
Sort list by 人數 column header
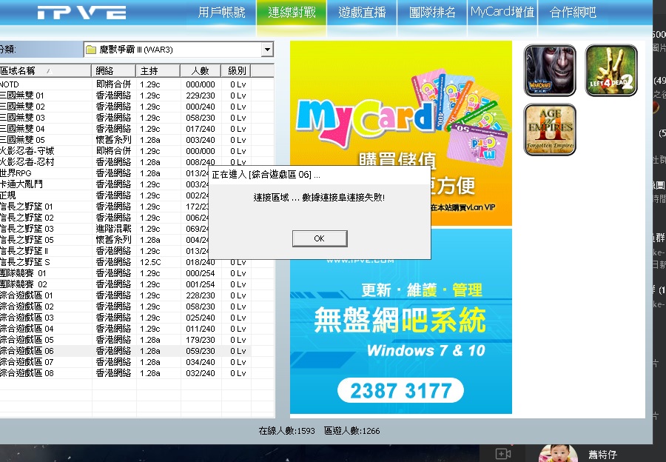(x=200, y=71)
